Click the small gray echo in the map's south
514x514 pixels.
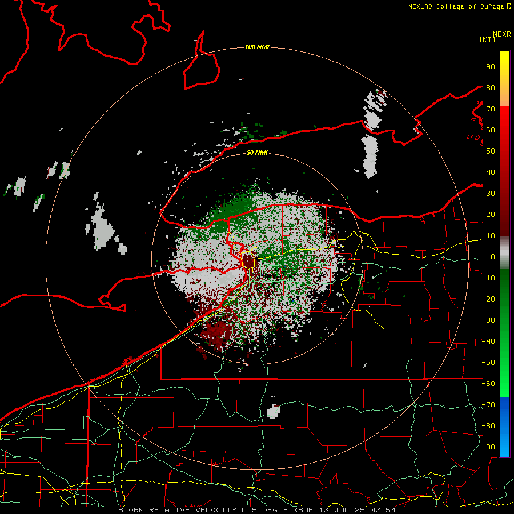pyautogui.click(x=274, y=412)
